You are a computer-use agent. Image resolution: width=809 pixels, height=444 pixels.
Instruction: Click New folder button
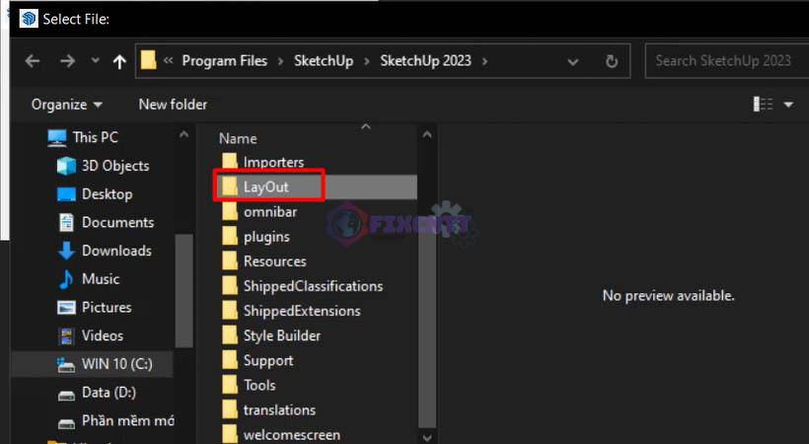tap(173, 105)
